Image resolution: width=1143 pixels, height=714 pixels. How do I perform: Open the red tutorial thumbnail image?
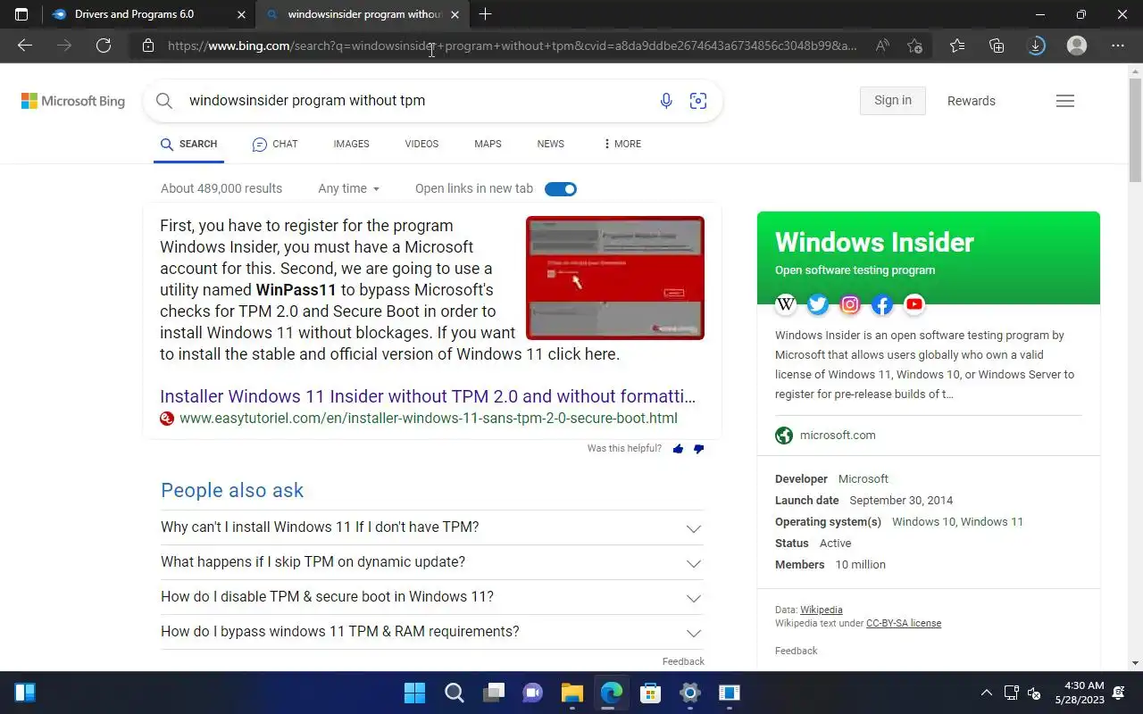point(615,278)
